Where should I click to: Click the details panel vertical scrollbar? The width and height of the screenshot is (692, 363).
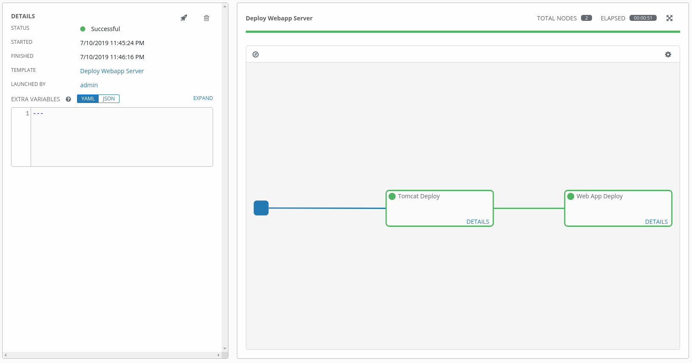pyautogui.click(x=225, y=177)
